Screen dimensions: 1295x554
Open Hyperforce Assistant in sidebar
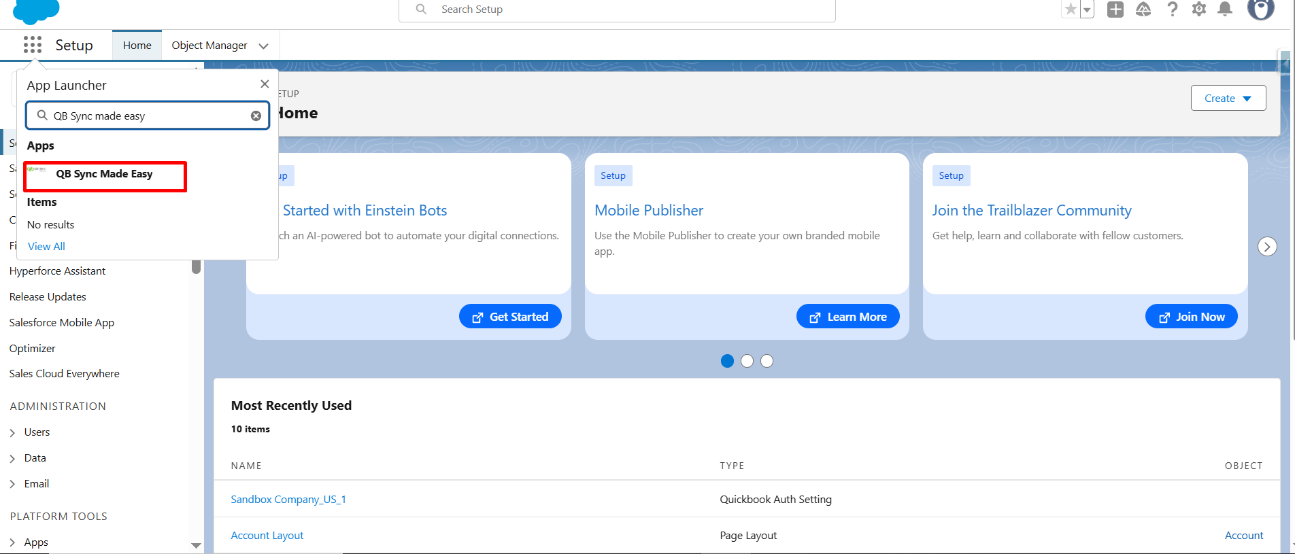coord(58,271)
